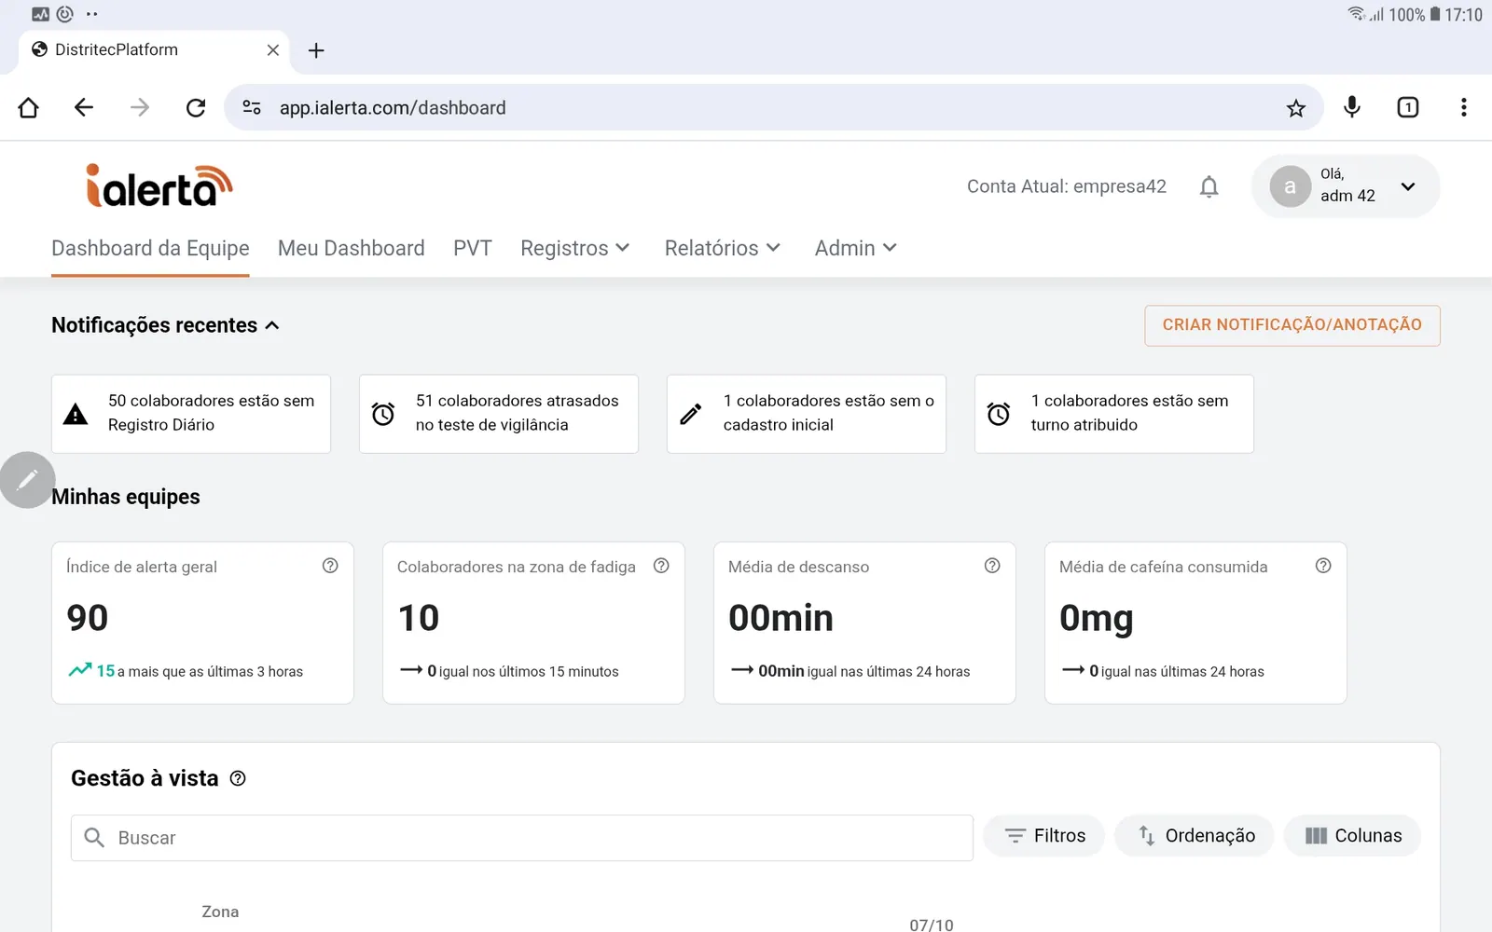This screenshot has height=932, width=1492.
Task: Open the Filtros button
Action: 1044,836
